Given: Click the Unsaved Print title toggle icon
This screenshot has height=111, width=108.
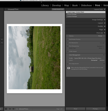Looking at the screenshot, I should [x=6, y=9].
